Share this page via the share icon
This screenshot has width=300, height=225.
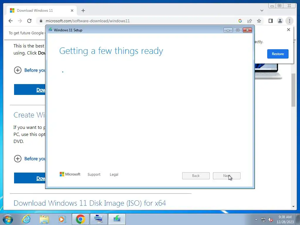[250, 21]
